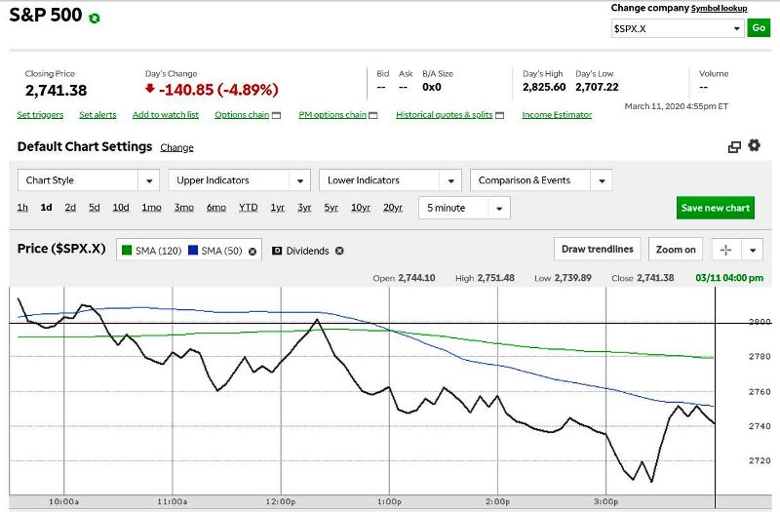Image resolution: width=780 pixels, height=512 pixels.
Task: Click the Dividends D marker icon
Action: pos(277,251)
